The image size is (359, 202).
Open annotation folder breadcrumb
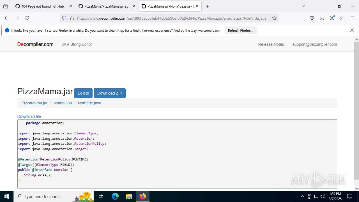pyautogui.click(x=63, y=103)
